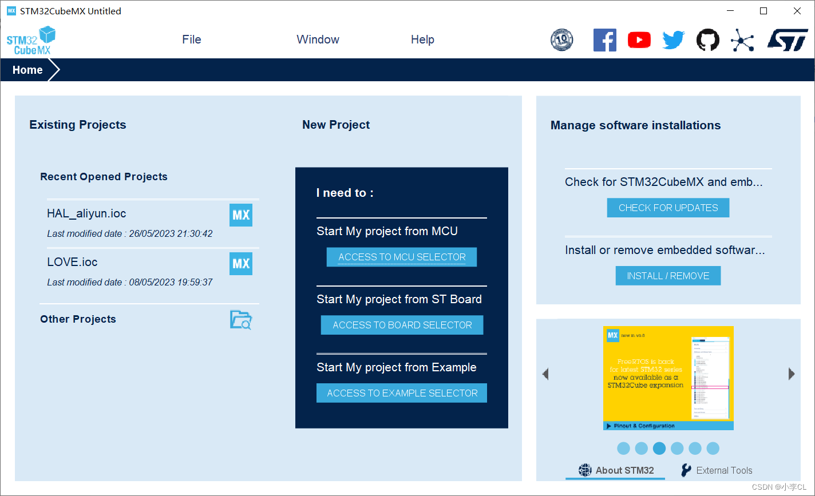Open the ST community network icon
The image size is (815, 496).
742,41
